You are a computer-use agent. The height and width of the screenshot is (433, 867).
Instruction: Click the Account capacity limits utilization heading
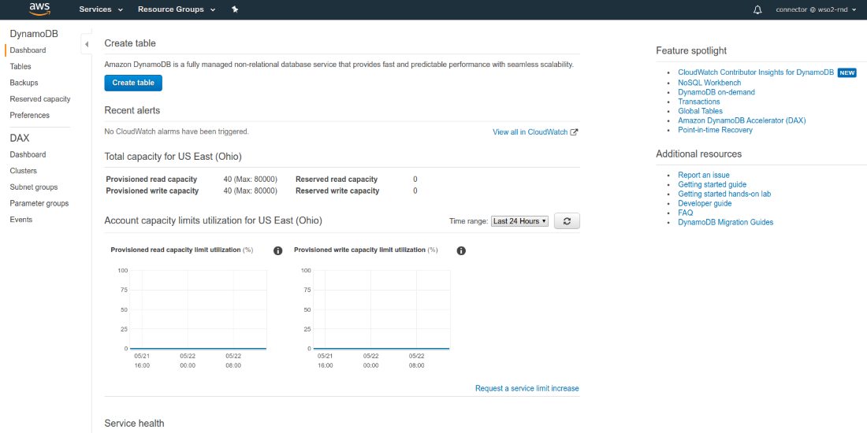coord(214,220)
